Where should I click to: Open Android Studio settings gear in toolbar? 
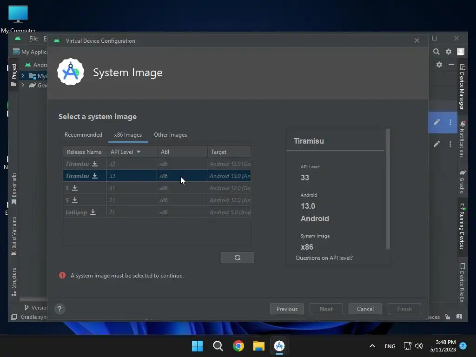[x=449, y=52]
